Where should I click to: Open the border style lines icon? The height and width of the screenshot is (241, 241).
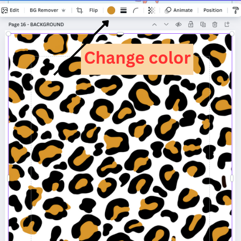coord(123,11)
